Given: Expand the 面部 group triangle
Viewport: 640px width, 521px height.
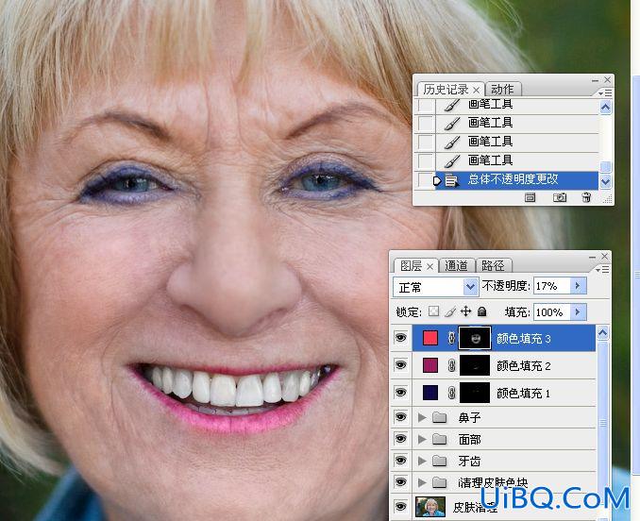Looking at the screenshot, I should tap(422, 439).
